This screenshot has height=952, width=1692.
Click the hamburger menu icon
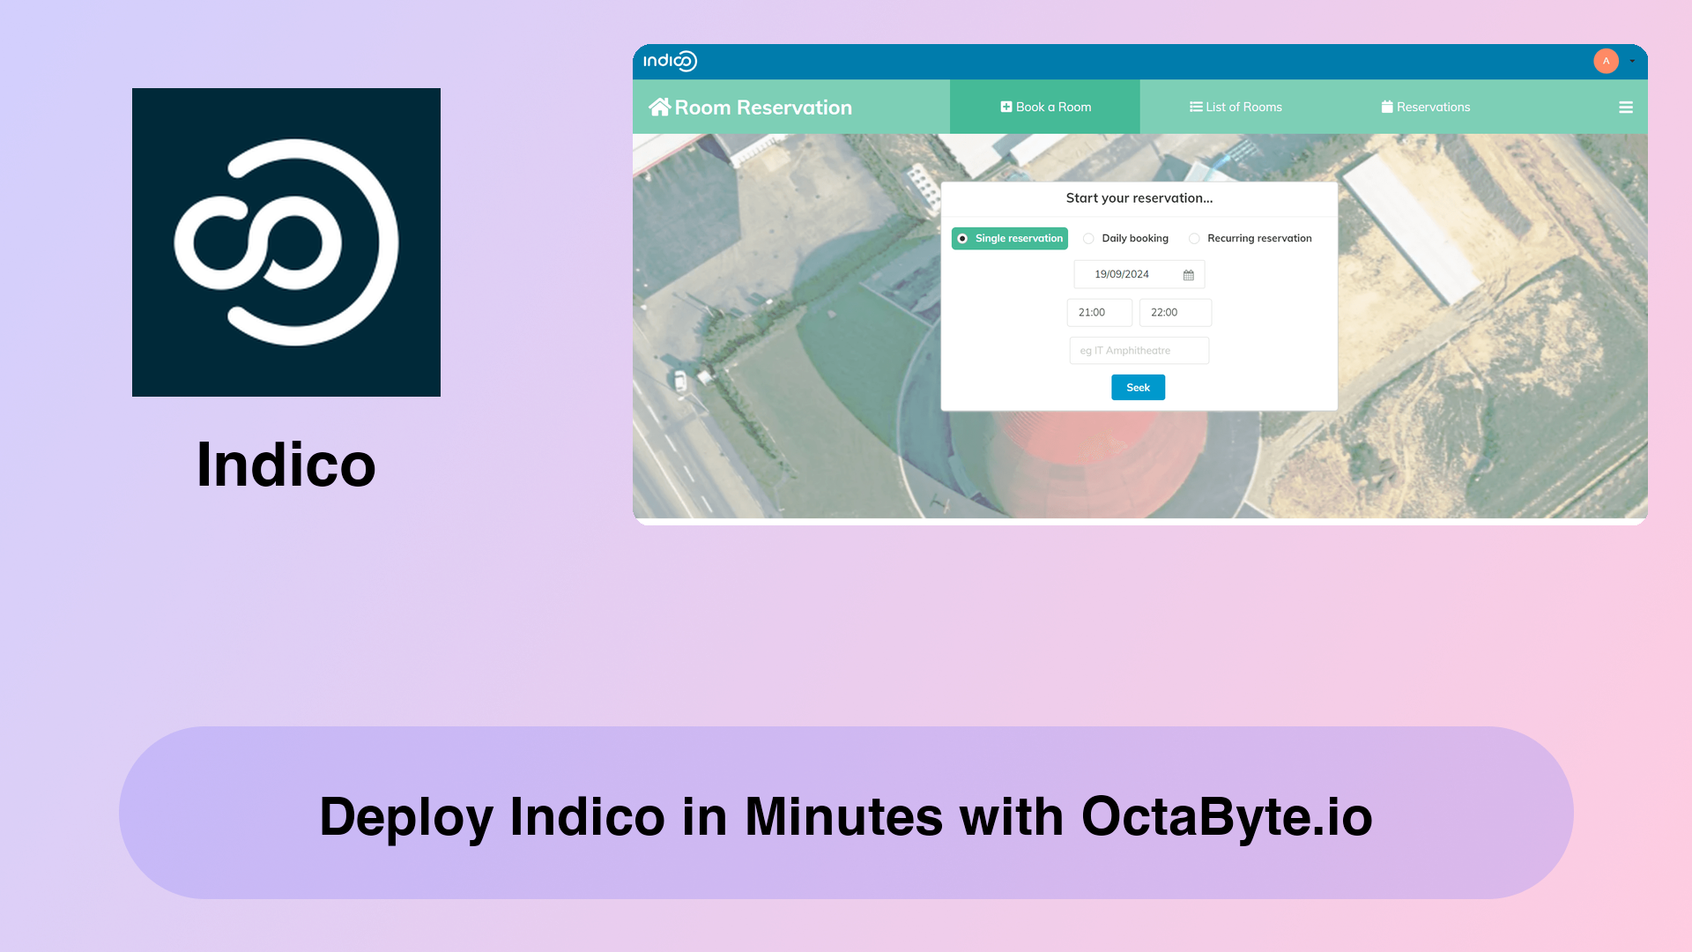tap(1626, 107)
